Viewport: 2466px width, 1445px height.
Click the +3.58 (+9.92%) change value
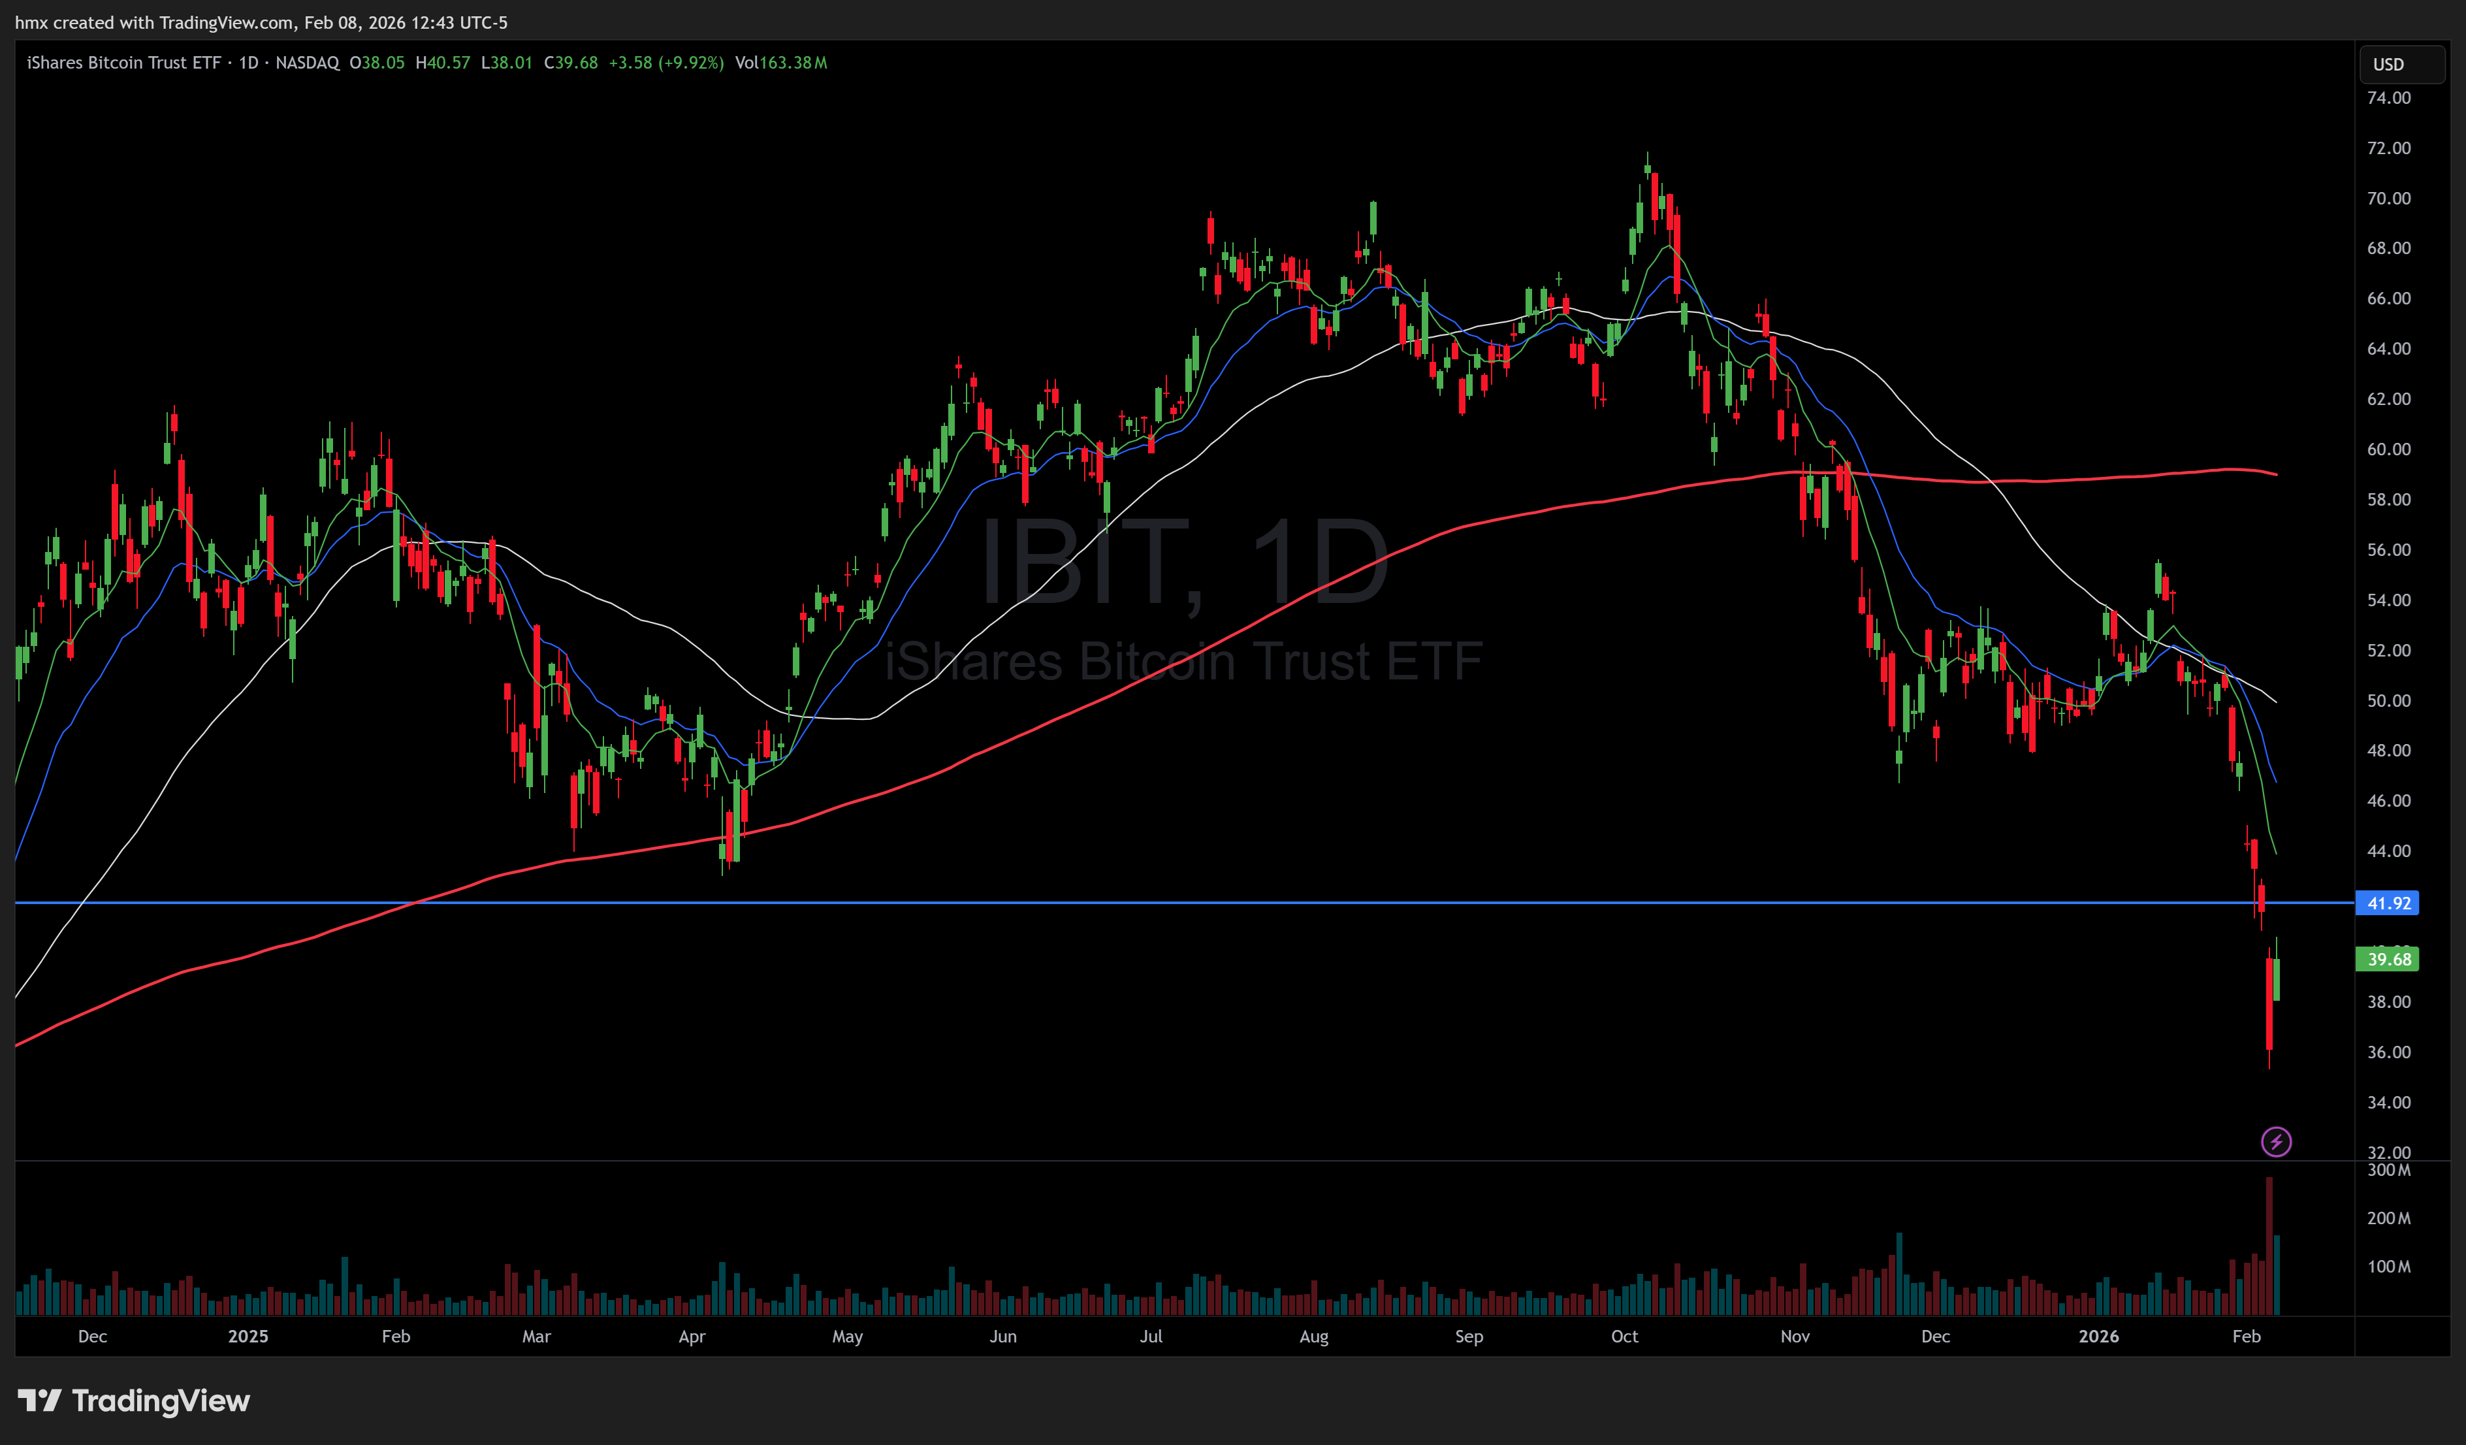(665, 63)
